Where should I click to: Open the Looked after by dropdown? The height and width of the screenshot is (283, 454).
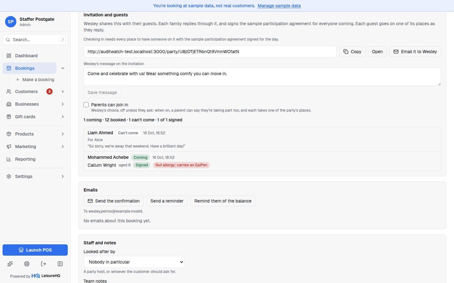134,262
